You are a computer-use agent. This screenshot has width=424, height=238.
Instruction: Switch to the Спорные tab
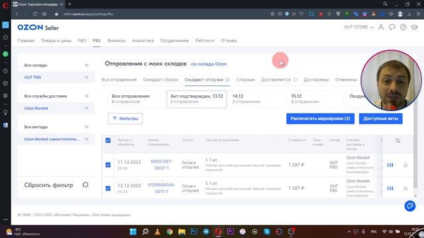[x=245, y=79]
